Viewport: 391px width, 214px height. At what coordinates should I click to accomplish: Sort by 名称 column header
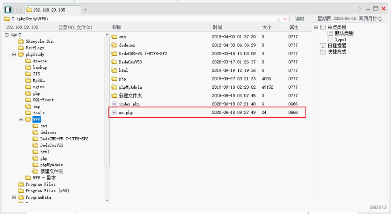117,27
